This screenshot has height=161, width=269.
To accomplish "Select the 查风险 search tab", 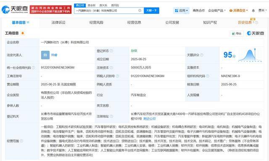I will (115, 5).
